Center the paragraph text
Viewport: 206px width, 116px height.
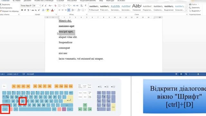pyautogui.click(x=62, y=10)
